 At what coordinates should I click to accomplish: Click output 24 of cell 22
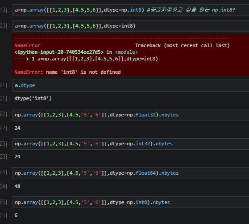point(17,128)
